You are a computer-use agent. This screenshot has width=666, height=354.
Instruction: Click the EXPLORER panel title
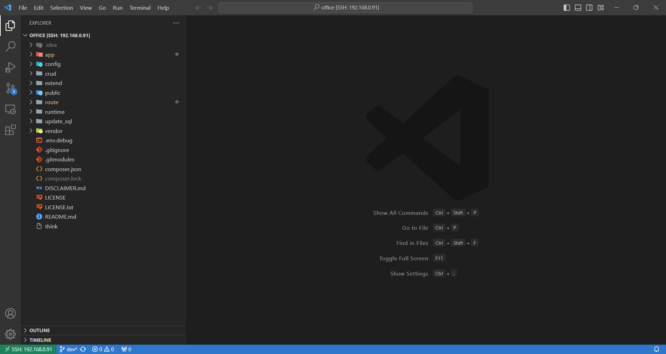tap(40, 23)
